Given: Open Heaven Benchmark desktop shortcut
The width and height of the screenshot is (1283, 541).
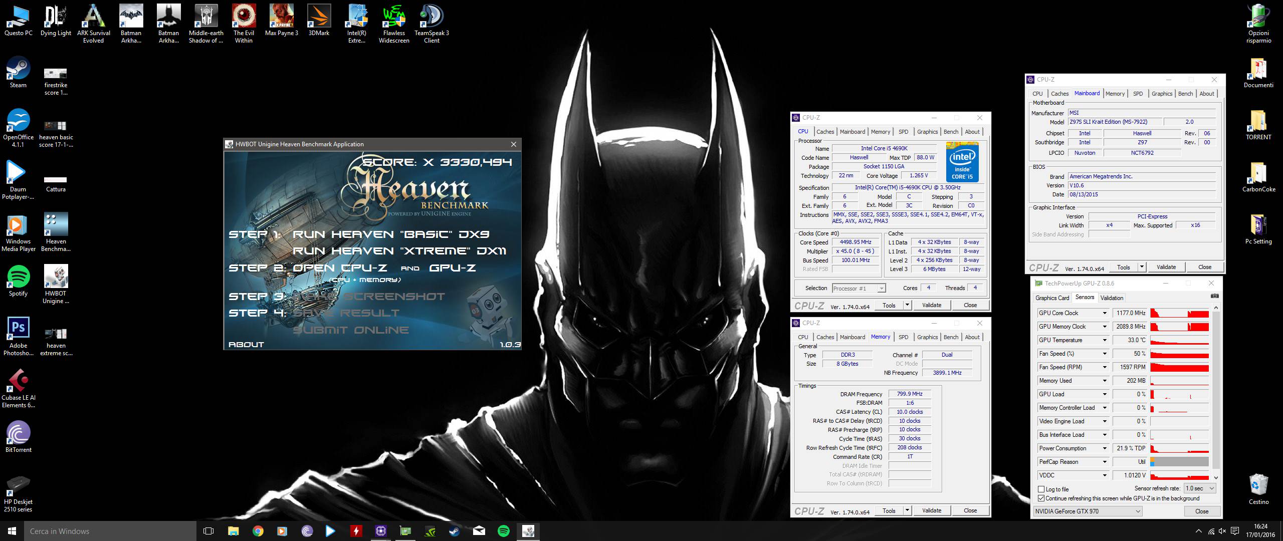Looking at the screenshot, I should [x=56, y=232].
